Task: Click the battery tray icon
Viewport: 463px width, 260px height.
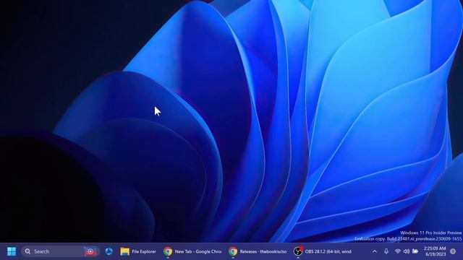Action: coord(415,251)
